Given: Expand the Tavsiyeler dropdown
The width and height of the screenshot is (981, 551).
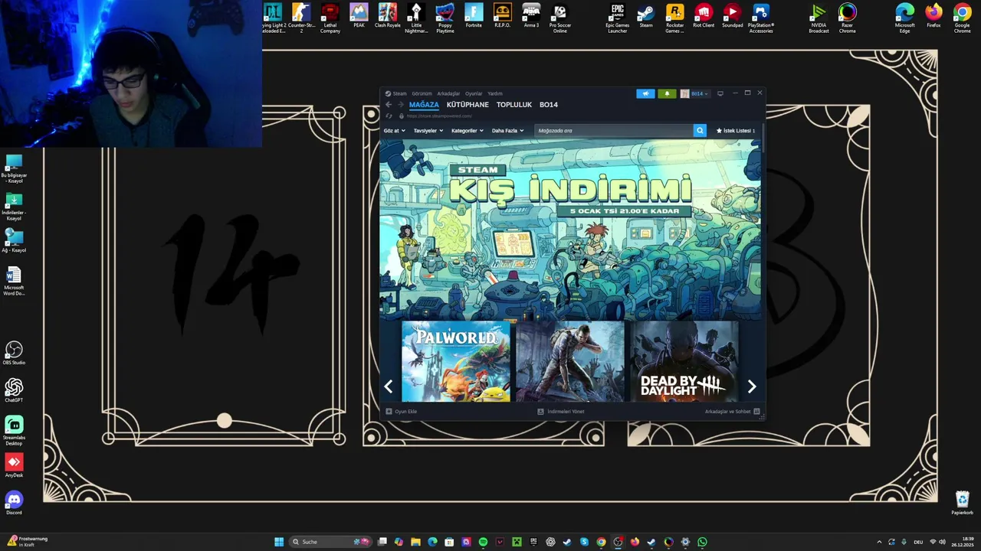Looking at the screenshot, I should [428, 131].
